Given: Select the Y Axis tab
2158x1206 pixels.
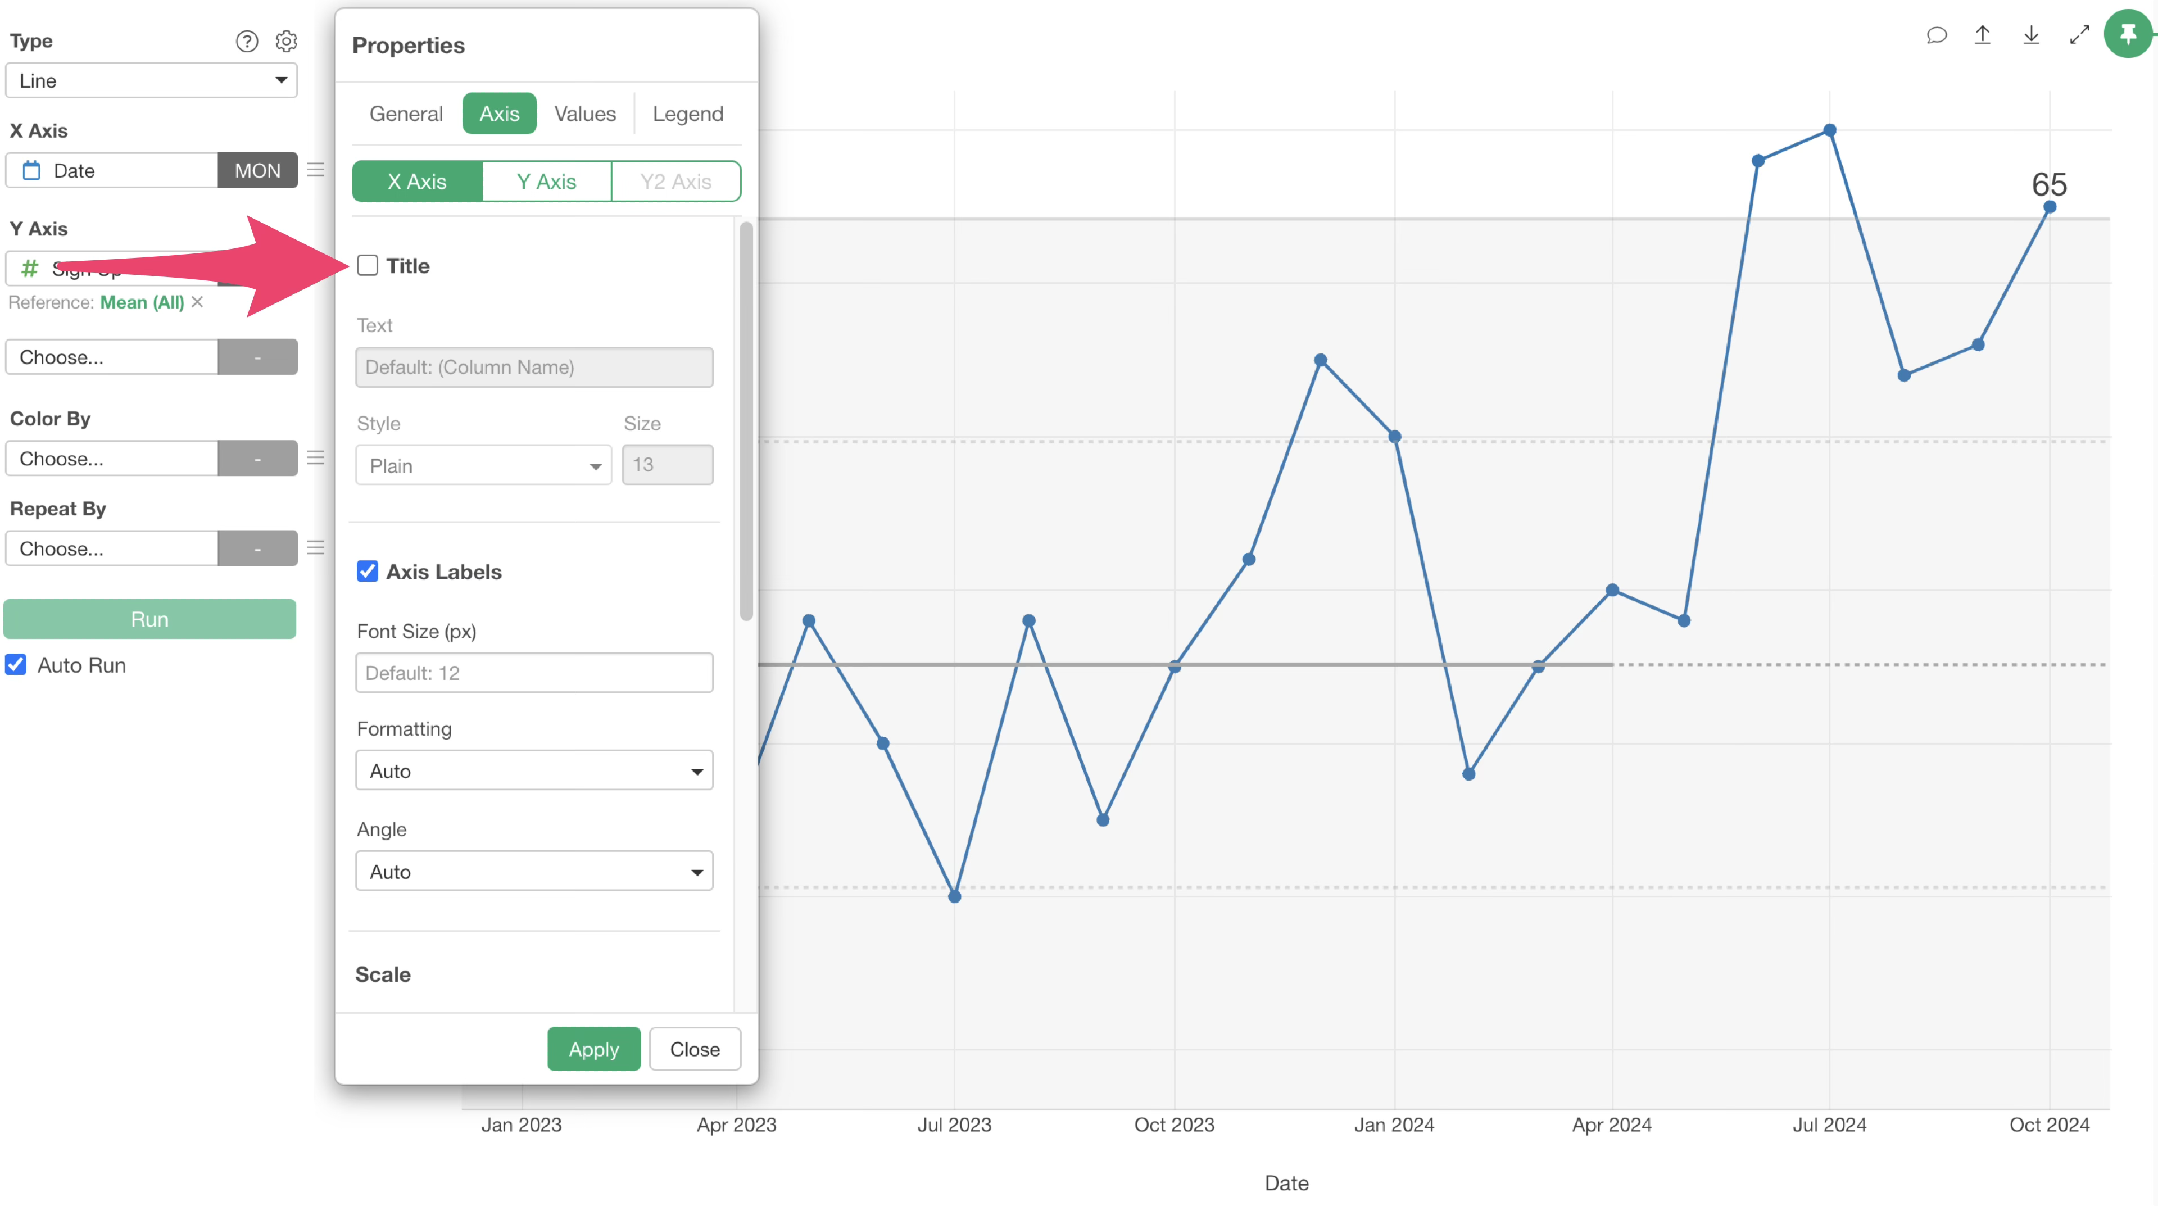Looking at the screenshot, I should 546,182.
